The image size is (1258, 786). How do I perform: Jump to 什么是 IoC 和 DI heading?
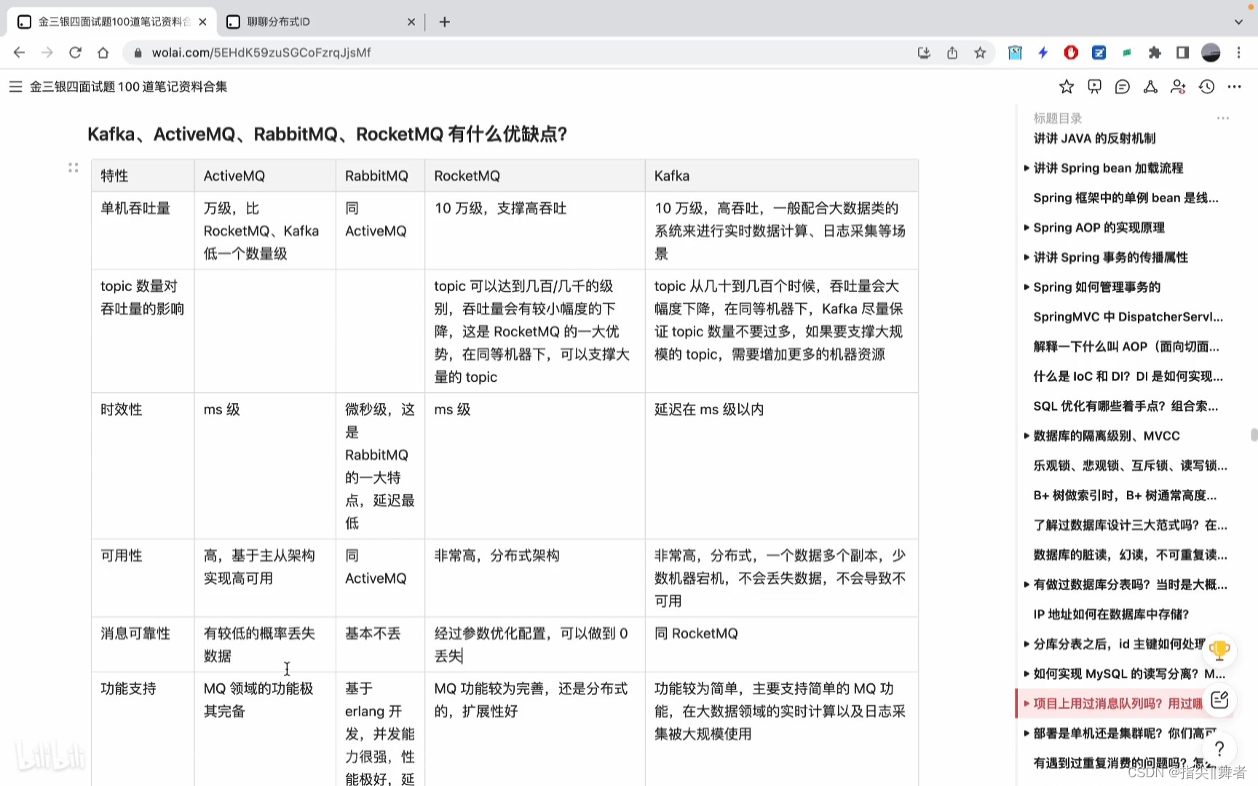point(1128,376)
